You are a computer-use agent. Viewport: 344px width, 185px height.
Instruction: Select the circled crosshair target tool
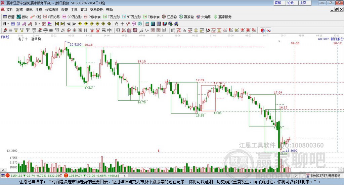[69, 30]
